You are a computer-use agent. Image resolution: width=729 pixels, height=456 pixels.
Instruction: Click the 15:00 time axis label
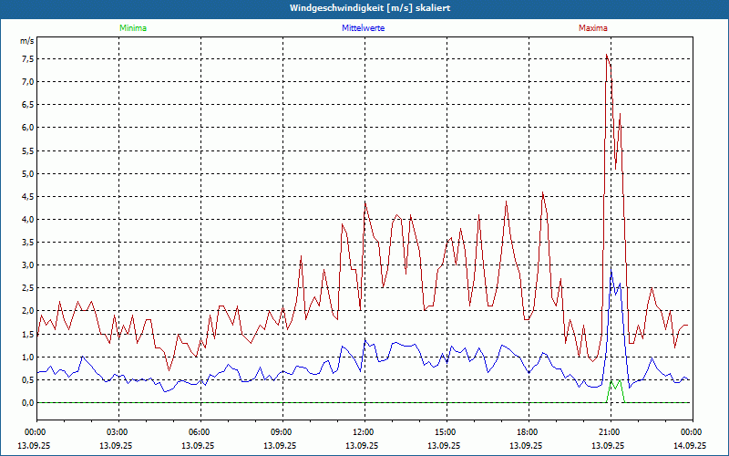click(447, 432)
